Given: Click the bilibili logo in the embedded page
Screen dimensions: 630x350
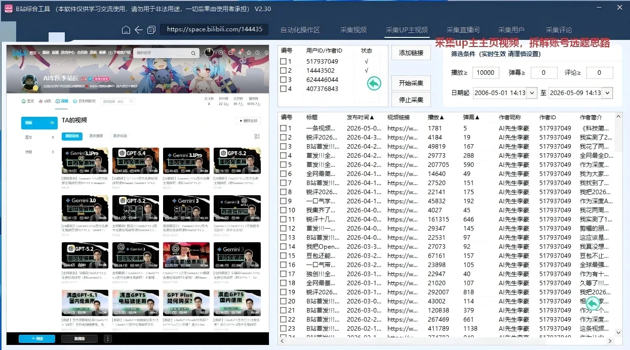Looking at the screenshot, I should (x=21, y=52).
